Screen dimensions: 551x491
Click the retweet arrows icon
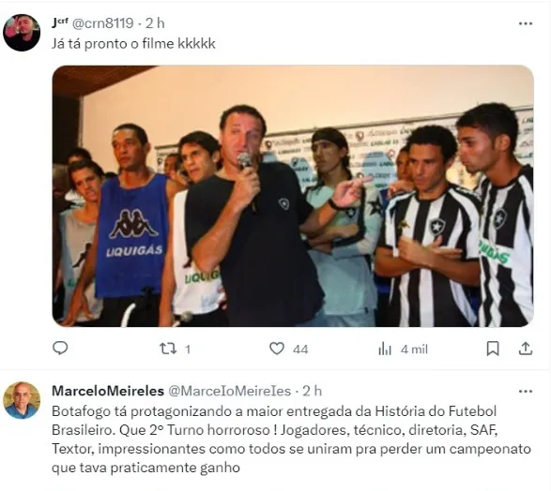pos(168,349)
